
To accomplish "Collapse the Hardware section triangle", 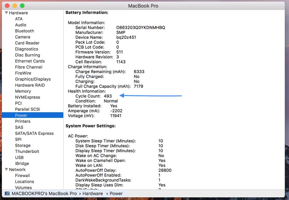I will pyautogui.click(x=6, y=13).
